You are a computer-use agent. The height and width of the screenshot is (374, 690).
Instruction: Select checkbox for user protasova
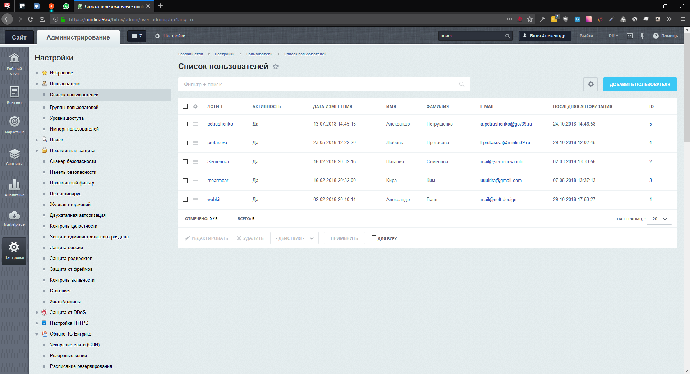coord(185,143)
